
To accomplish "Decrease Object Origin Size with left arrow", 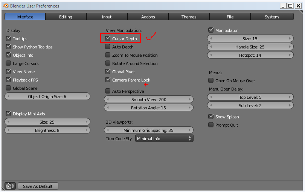I will click(x=8, y=97).
